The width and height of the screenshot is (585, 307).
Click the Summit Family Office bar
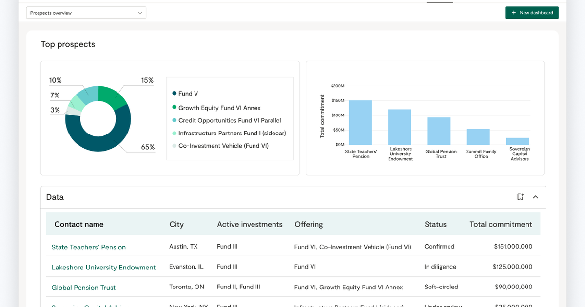tap(478, 137)
